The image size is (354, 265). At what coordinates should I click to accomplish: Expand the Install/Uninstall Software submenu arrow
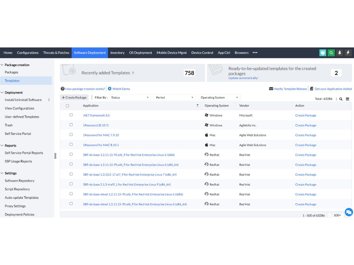(x=49, y=100)
